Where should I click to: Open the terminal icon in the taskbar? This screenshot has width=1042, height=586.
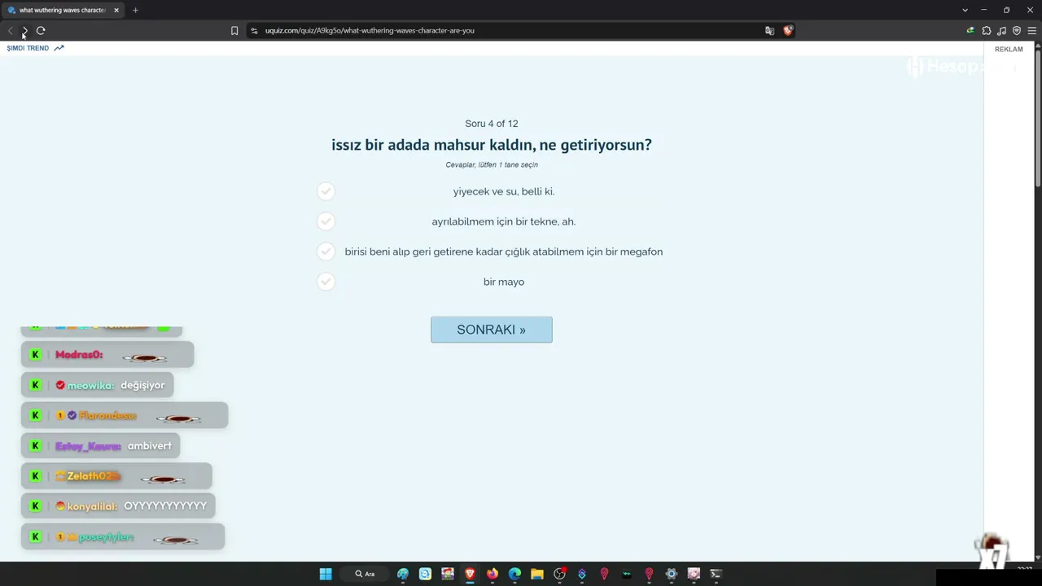point(716,574)
